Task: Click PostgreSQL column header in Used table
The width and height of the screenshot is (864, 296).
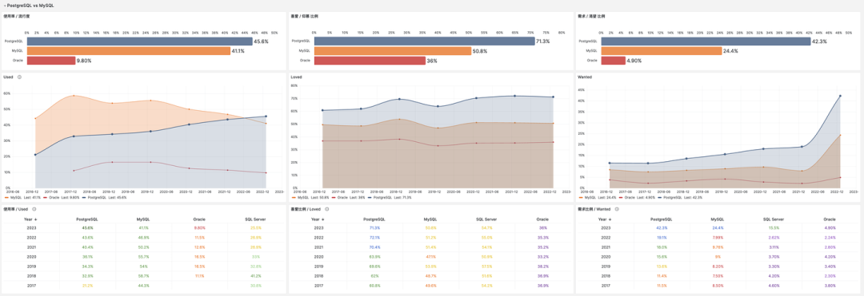Action: [88, 219]
